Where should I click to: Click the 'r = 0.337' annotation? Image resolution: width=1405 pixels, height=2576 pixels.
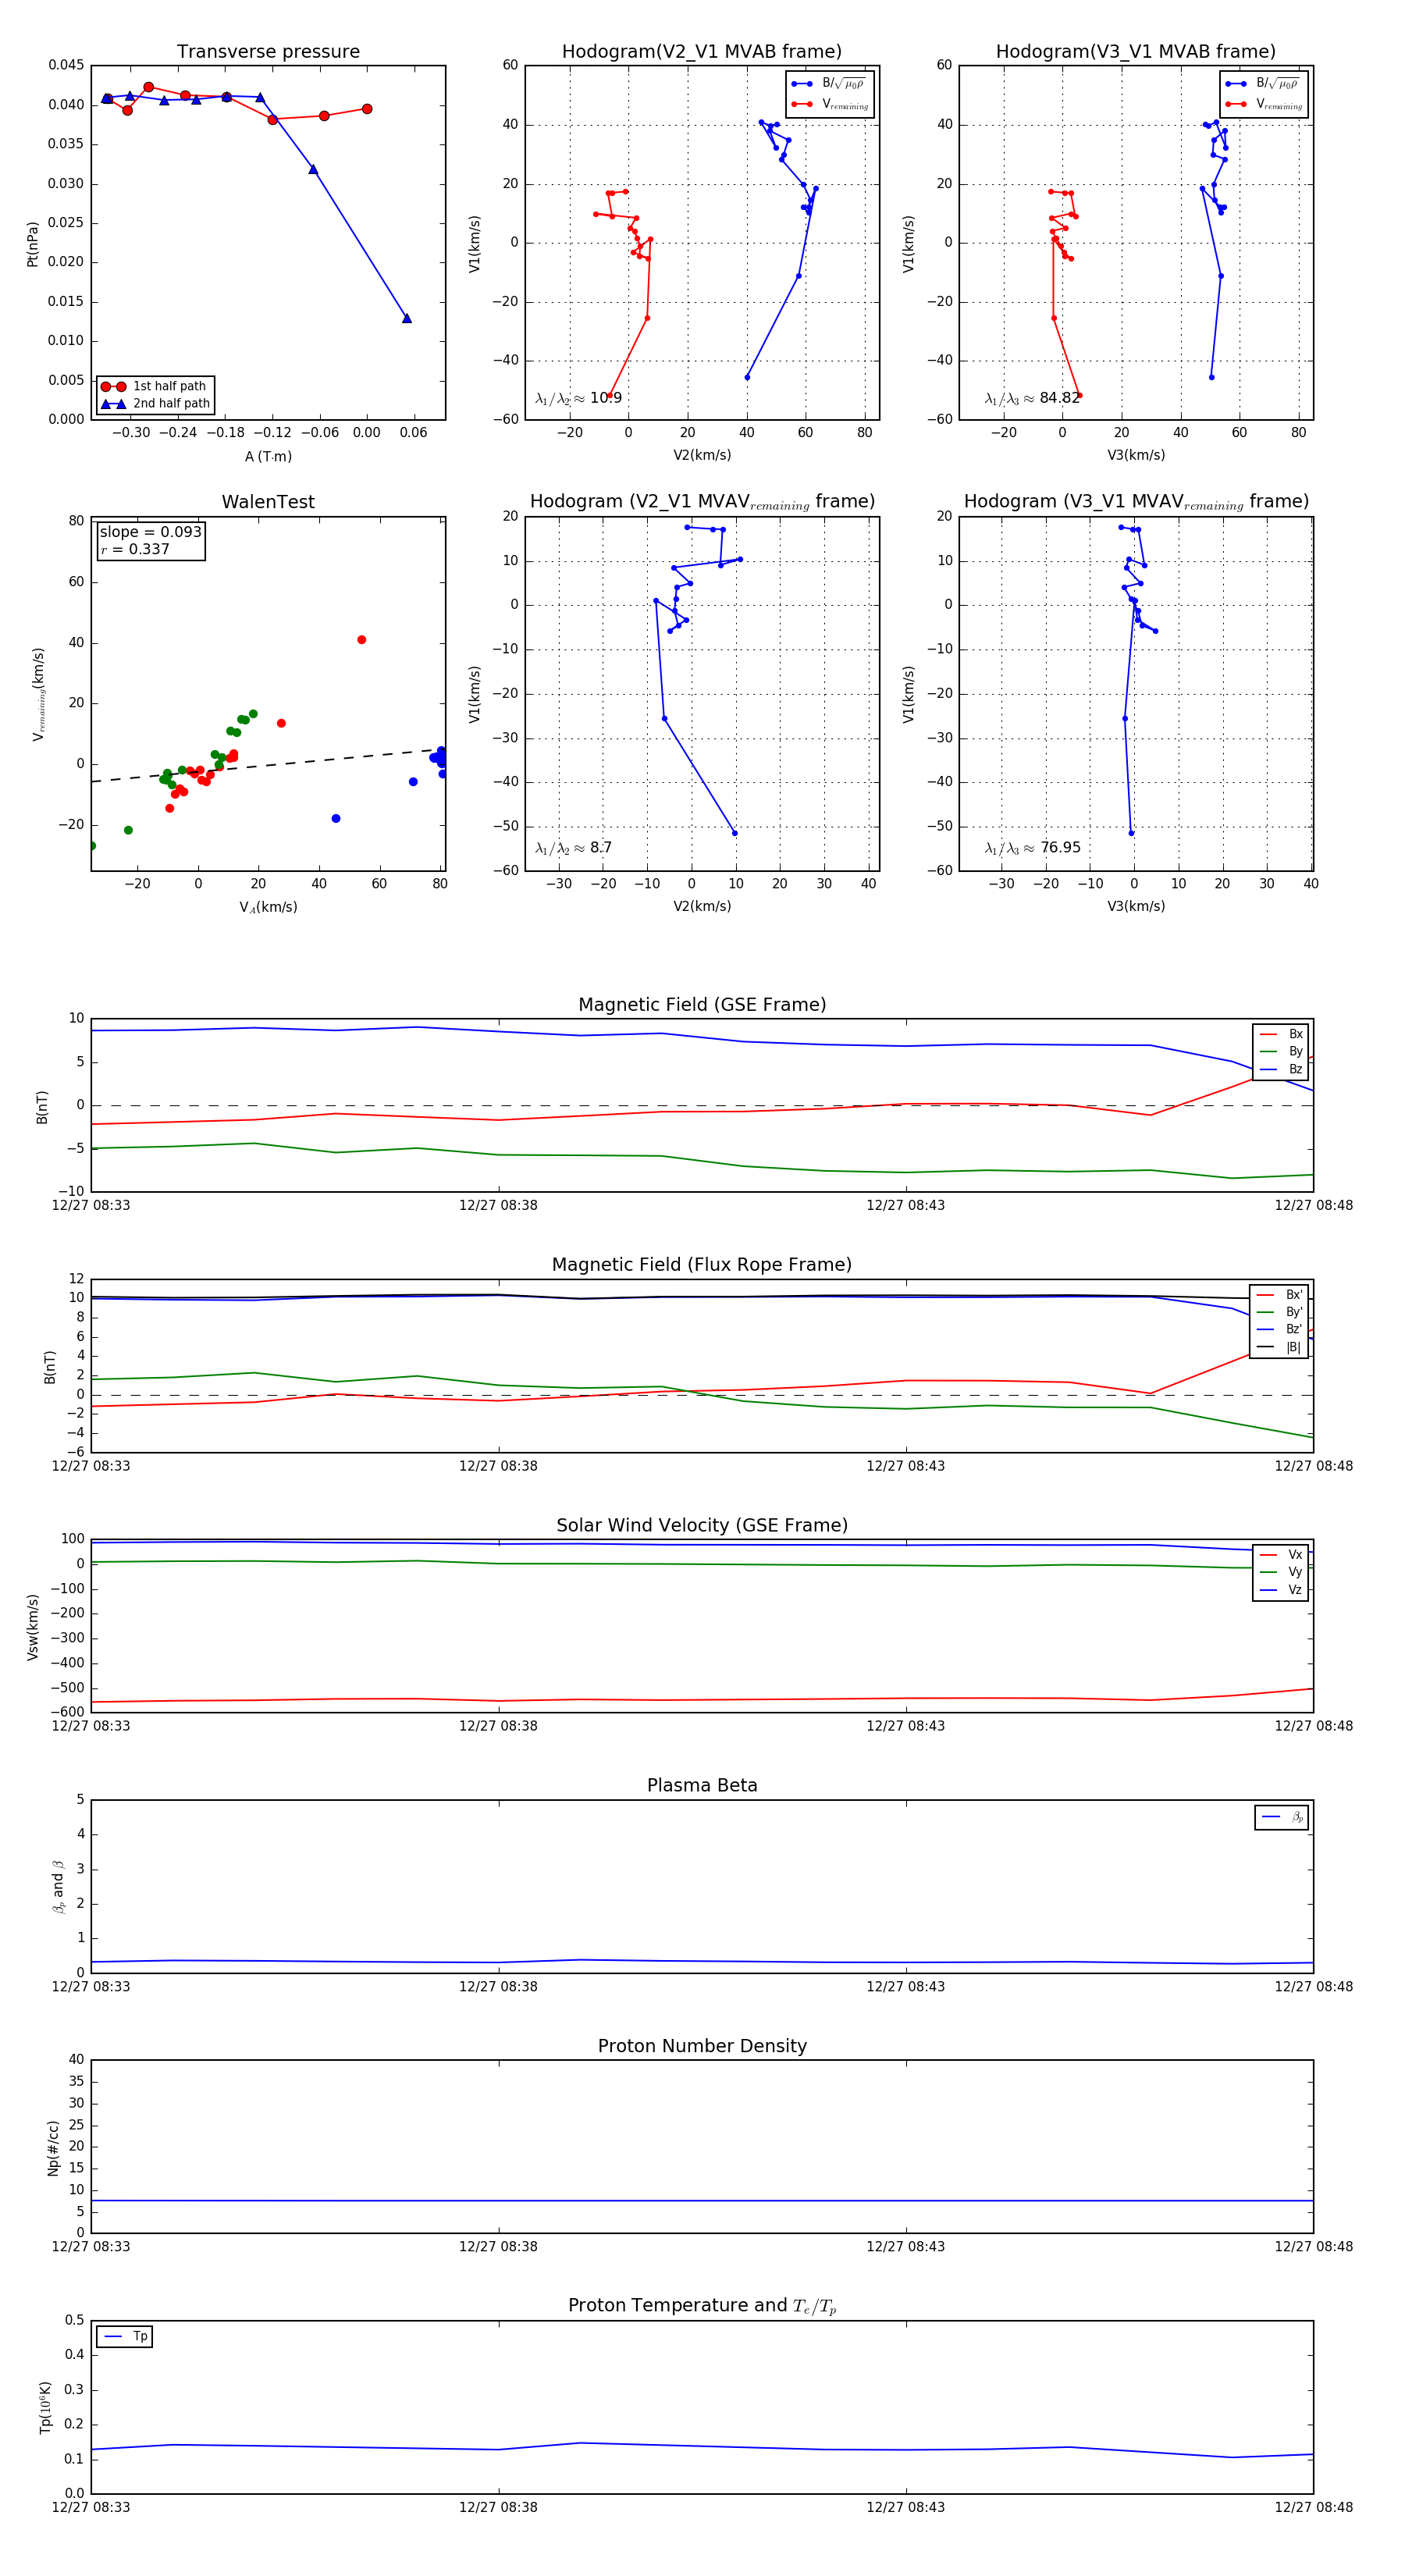[x=135, y=549]
